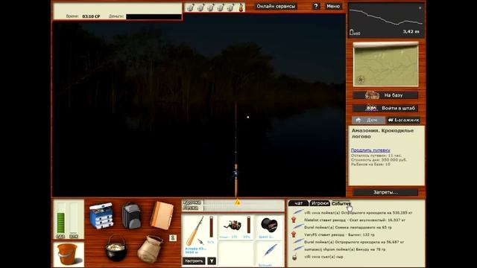This screenshot has height=268, width=477.
Task: Follow the 'Продлить путевку' link
Action: coord(370,150)
